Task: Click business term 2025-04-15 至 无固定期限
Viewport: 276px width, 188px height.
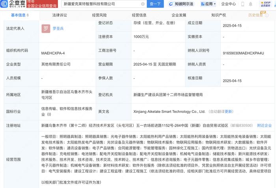Action: pyautogui.click(x=155, y=64)
